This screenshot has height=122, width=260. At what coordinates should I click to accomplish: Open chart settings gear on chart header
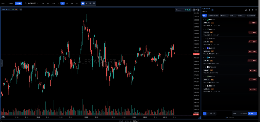coord(194,10)
